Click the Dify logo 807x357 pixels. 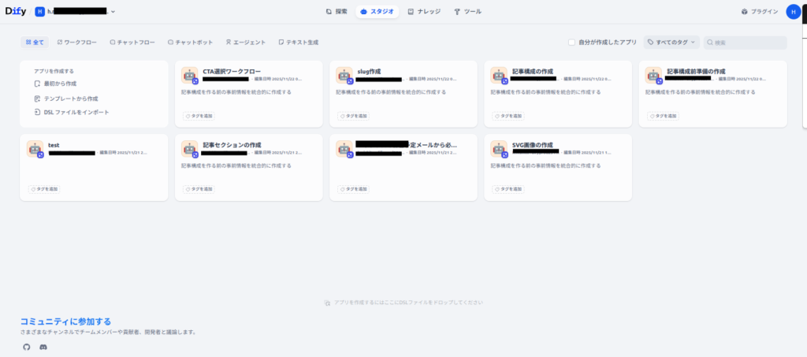16,12
